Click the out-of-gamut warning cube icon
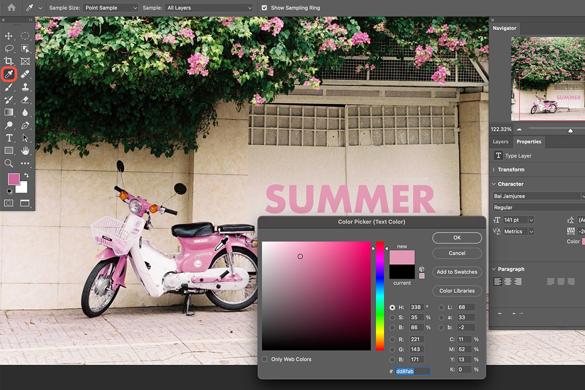Image resolution: width=585 pixels, height=390 pixels. pos(422,269)
